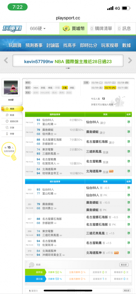Select the 韓籃 league filter
The image size is (136, 294).
point(50,88)
